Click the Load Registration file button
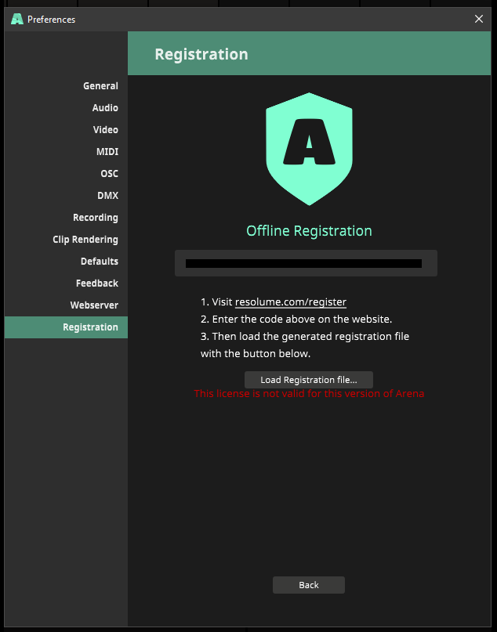This screenshot has width=497, height=632. 309,380
